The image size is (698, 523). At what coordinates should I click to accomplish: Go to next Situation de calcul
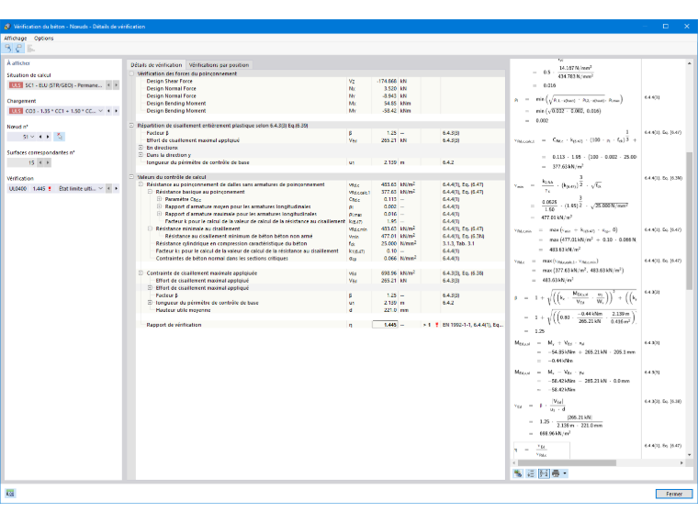click(117, 85)
